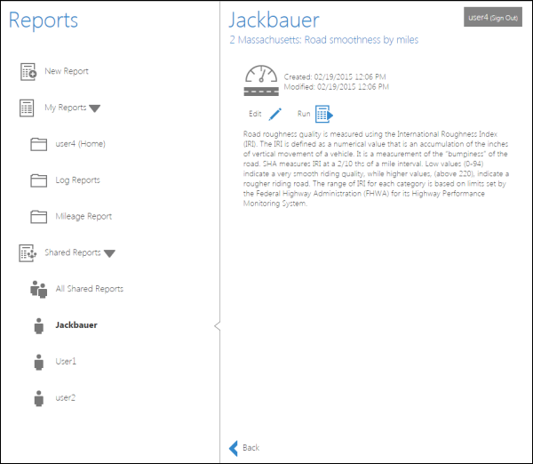
Task: Click the User1 person icon
Action: [38, 362]
